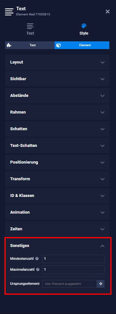
Task: Open the Style tab with palette icon
Action: [84, 29]
